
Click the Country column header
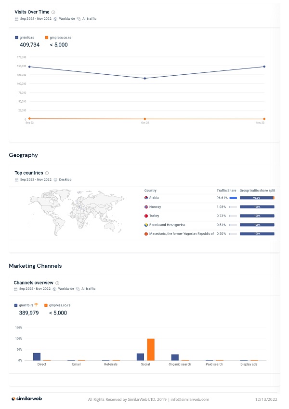[x=150, y=191]
